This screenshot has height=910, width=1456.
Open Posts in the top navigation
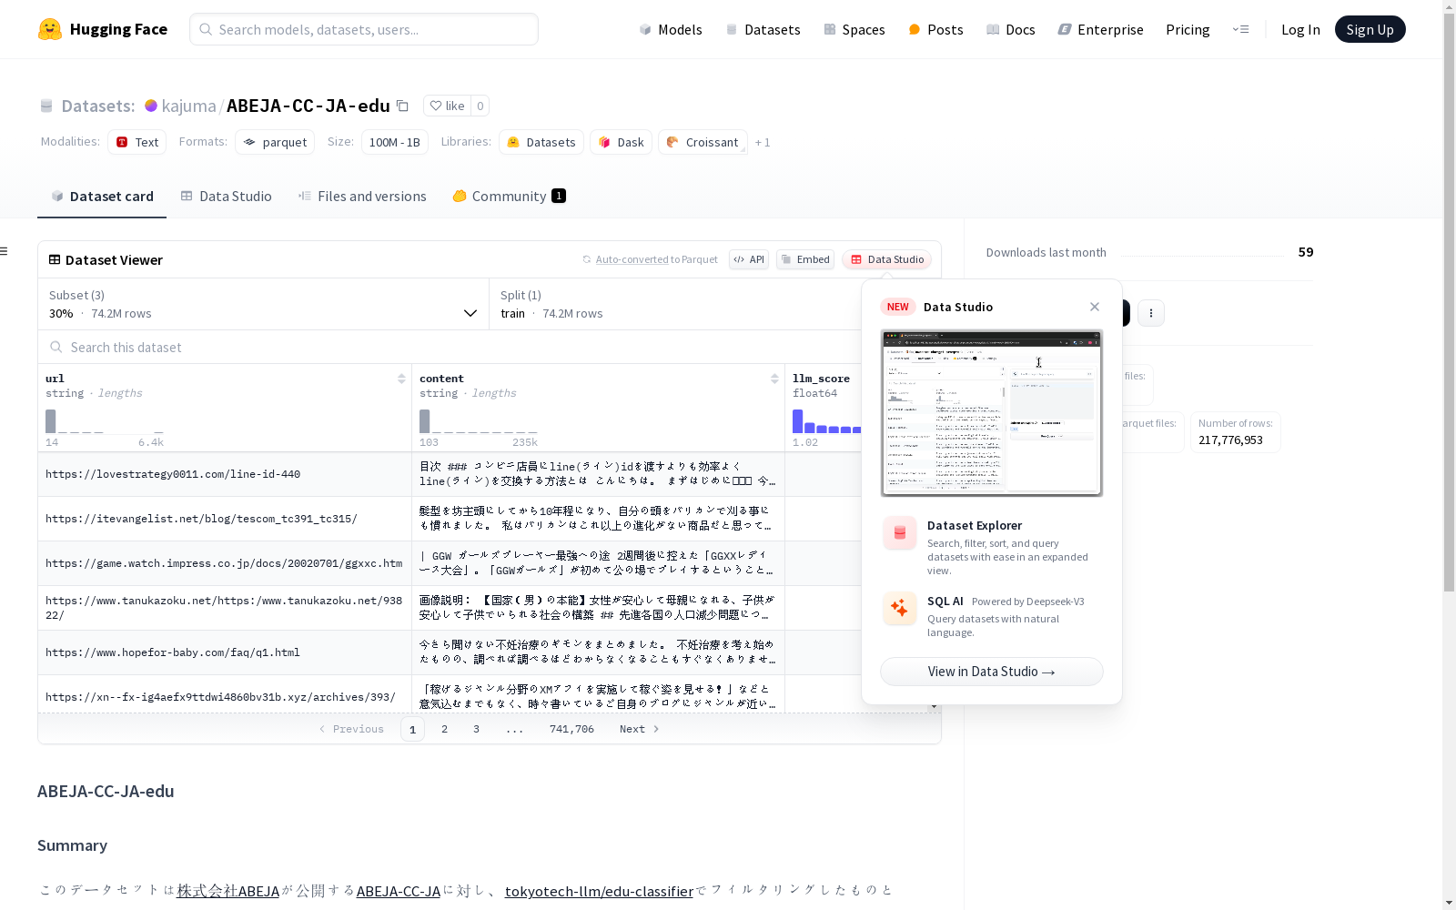pyautogui.click(x=935, y=29)
